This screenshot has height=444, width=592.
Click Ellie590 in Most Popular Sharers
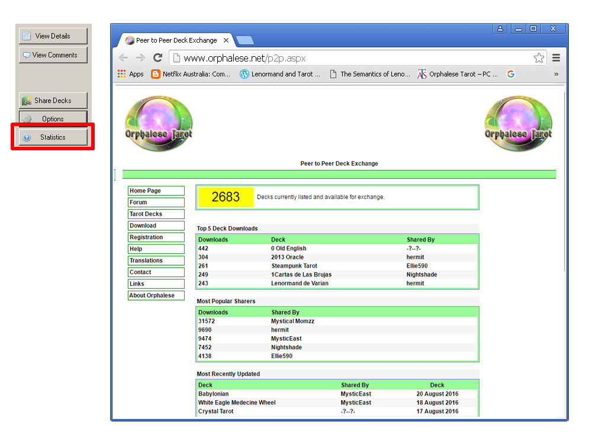click(282, 356)
